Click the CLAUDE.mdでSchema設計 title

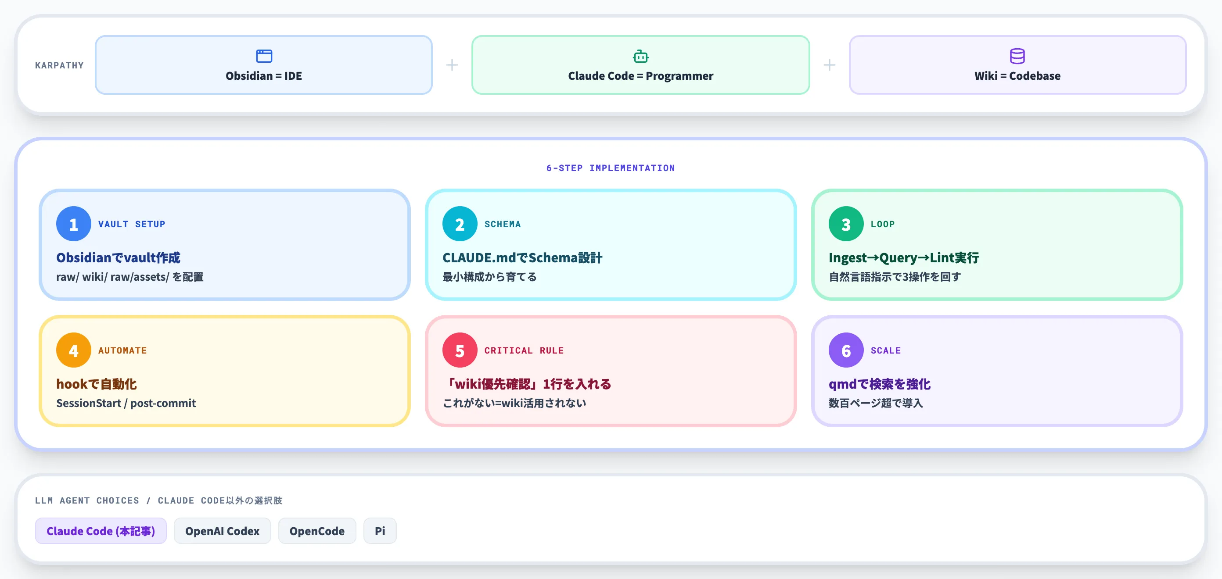pyautogui.click(x=522, y=257)
